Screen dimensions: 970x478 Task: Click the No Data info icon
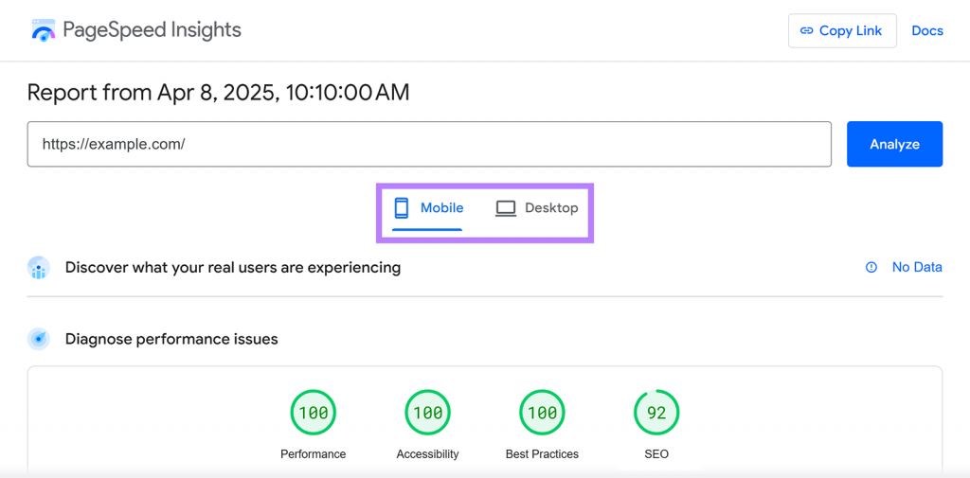click(x=871, y=267)
